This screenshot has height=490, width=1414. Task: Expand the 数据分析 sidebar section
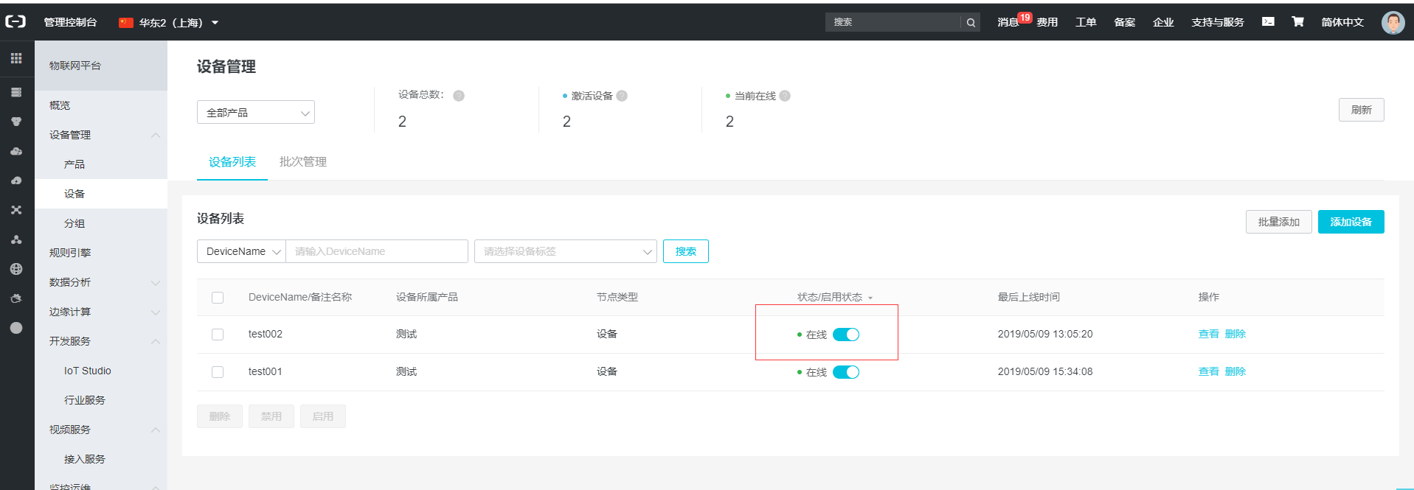(x=156, y=282)
